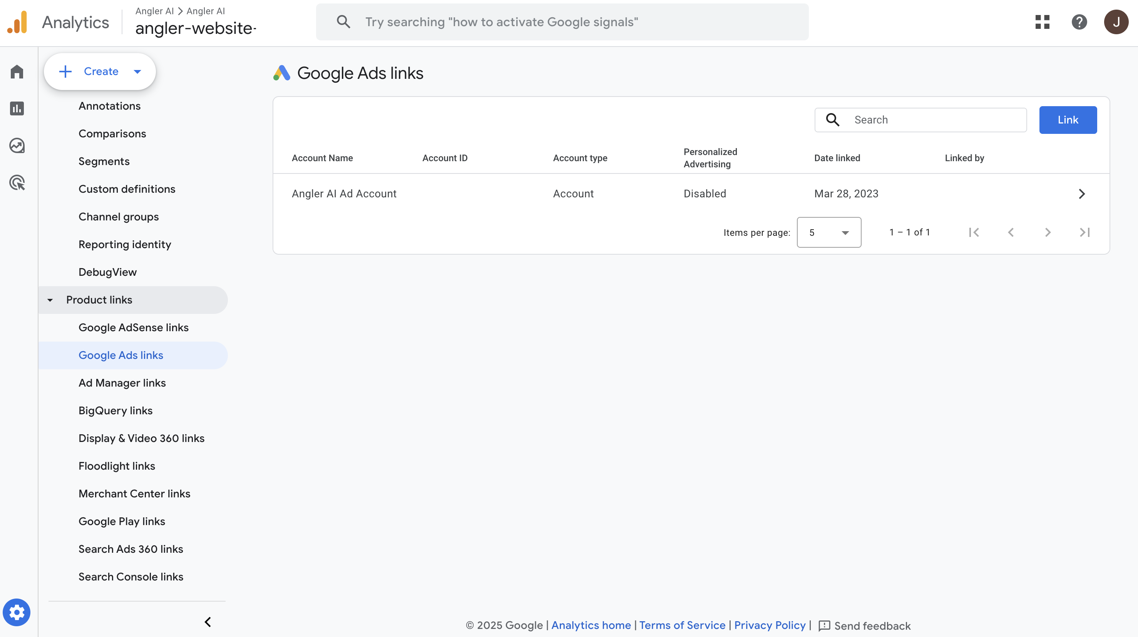Viewport: 1138px width, 637px height.
Task: Open BigQuery links
Action: (115, 410)
